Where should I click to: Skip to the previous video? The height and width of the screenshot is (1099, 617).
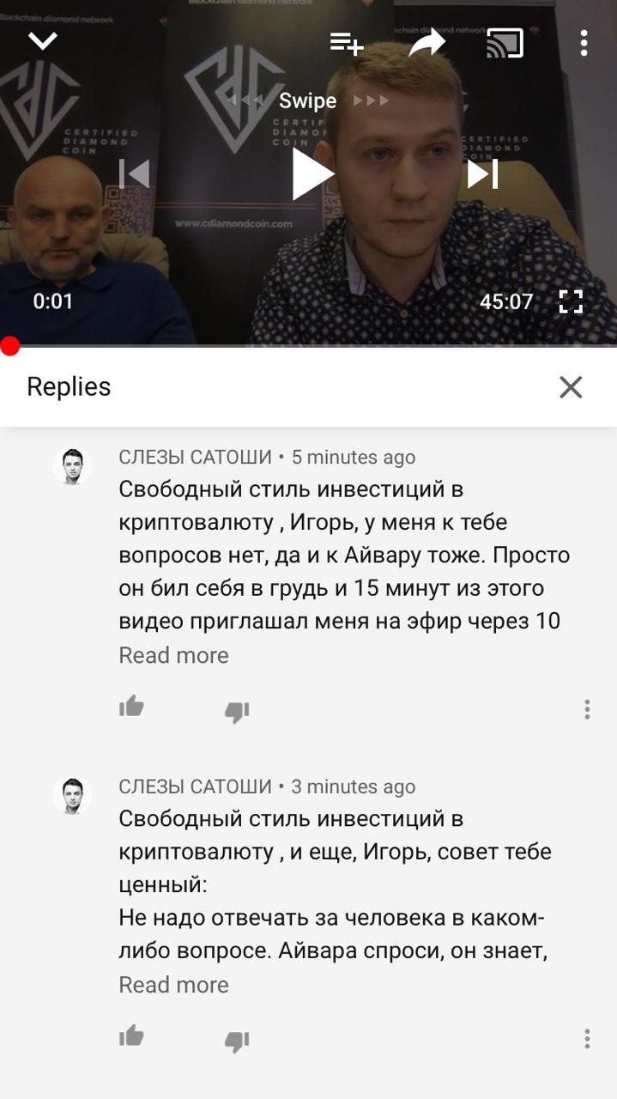click(x=135, y=173)
